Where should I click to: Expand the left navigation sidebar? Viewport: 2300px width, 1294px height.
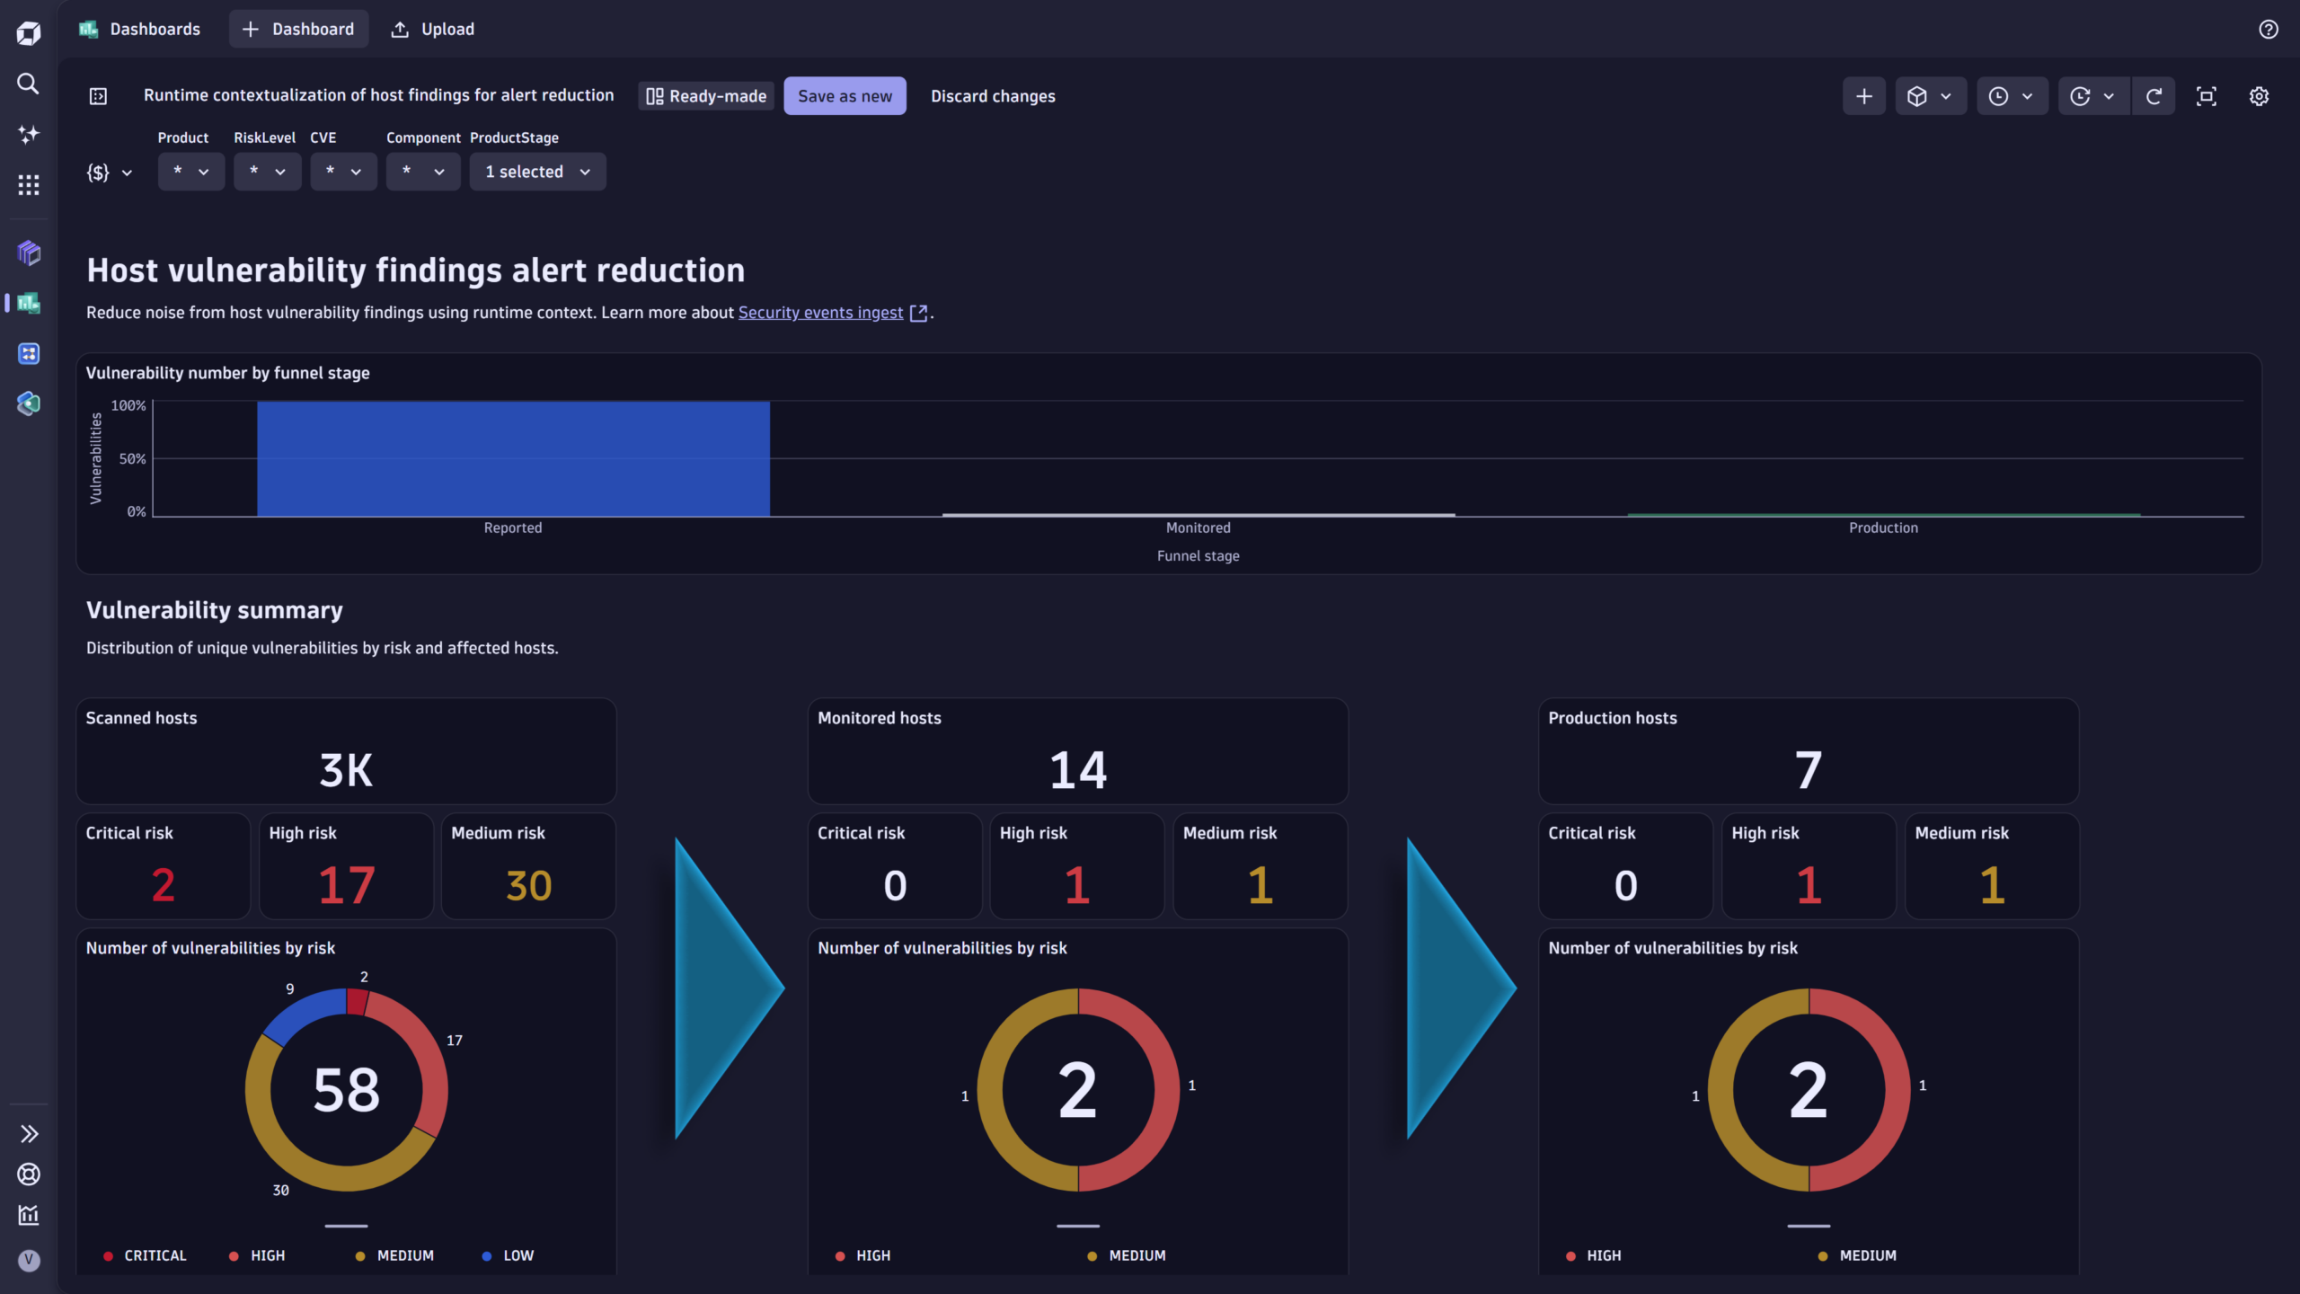pyautogui.click(x=28, y=1134)
